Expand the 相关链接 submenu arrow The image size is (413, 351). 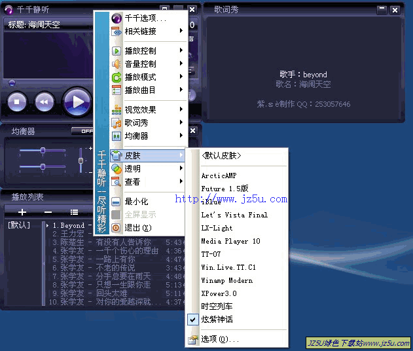coord(181,31)
